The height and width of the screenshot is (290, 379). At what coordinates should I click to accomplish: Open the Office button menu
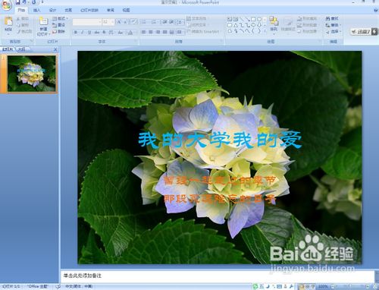[x=7, y=5]
